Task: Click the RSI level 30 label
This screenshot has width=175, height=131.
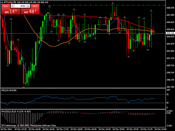Action: tap(167, 103)
